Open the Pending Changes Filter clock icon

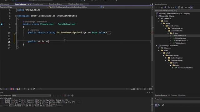(x=169, y=7)
